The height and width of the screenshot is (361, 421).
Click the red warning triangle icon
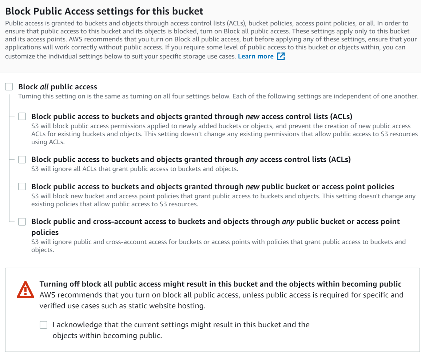25,290
